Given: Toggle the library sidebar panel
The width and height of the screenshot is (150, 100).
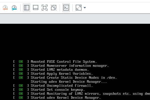Looking at the screenshot, I should pyautogui.click(x=26, y=8).
